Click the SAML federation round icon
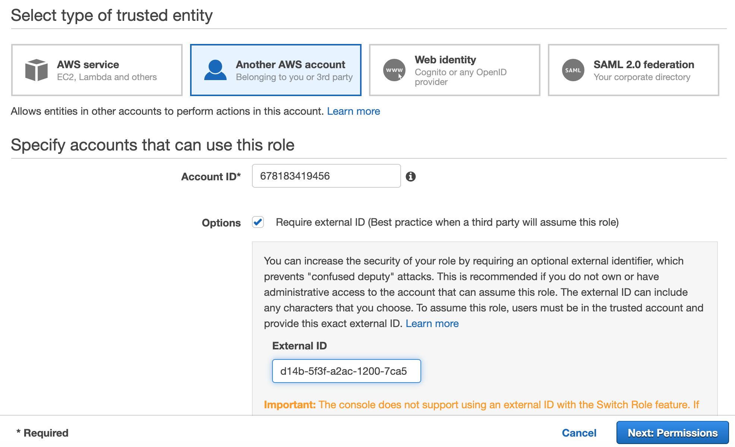 pos(573,70)
